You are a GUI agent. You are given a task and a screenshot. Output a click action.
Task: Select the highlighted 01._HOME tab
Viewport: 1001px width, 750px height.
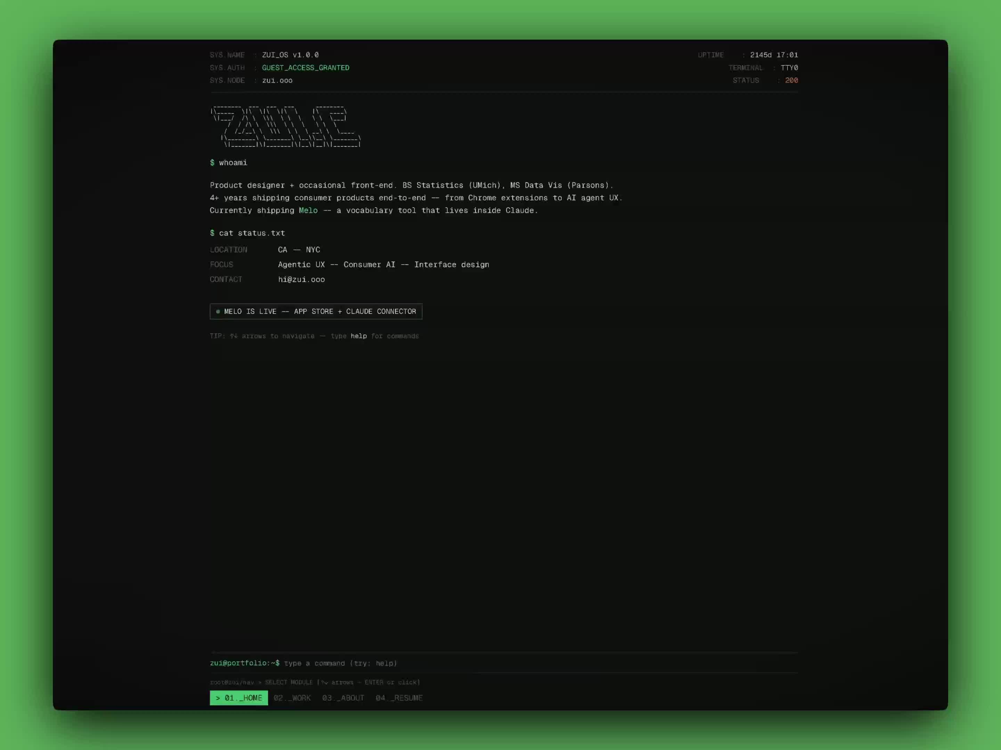[x=238, y=698]
